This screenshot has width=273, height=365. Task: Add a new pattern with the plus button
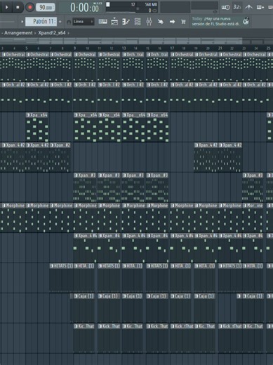(60, 22)
